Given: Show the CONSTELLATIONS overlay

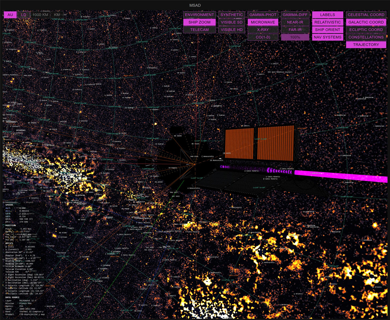Looking at the screenshot, I should 366,37.
